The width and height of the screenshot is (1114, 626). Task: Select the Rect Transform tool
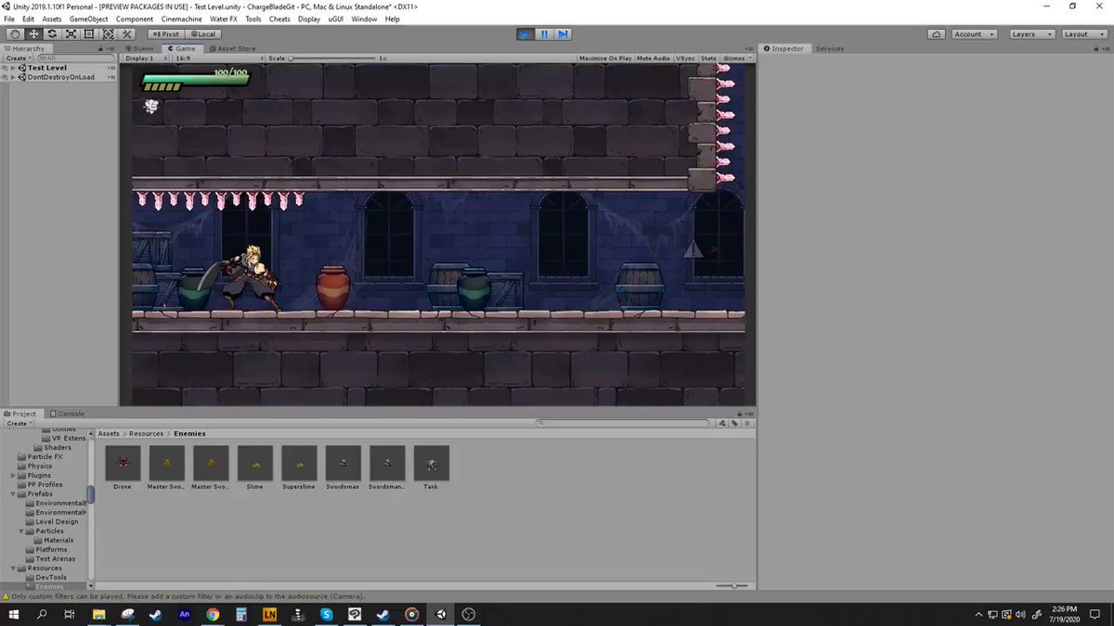(x=90, y=34)
